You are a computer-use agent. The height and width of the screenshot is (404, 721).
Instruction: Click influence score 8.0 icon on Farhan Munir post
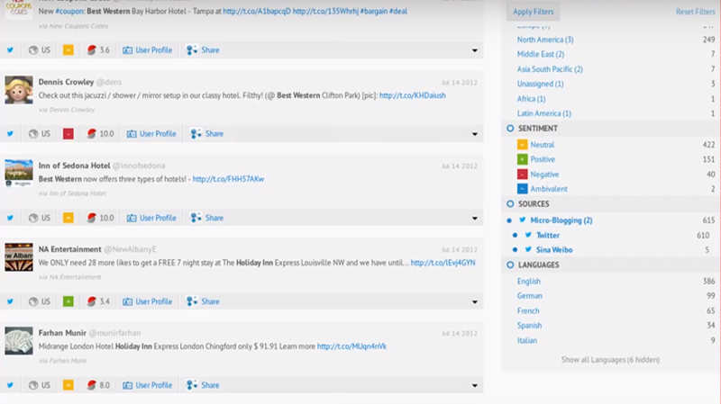coord(92,385)
